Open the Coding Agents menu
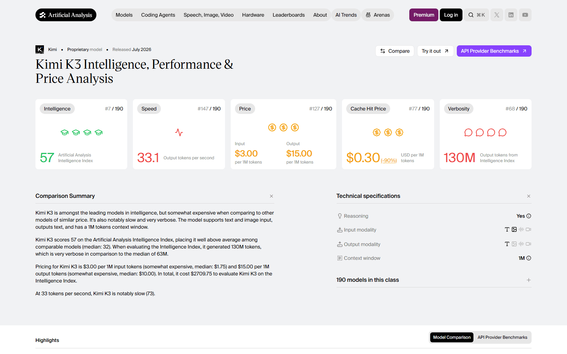The height and width of the screenshot is (354, 567). pyautogui.click(x=158, y=15)
